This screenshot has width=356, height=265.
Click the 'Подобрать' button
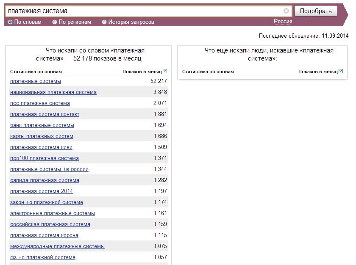point(316,11)
